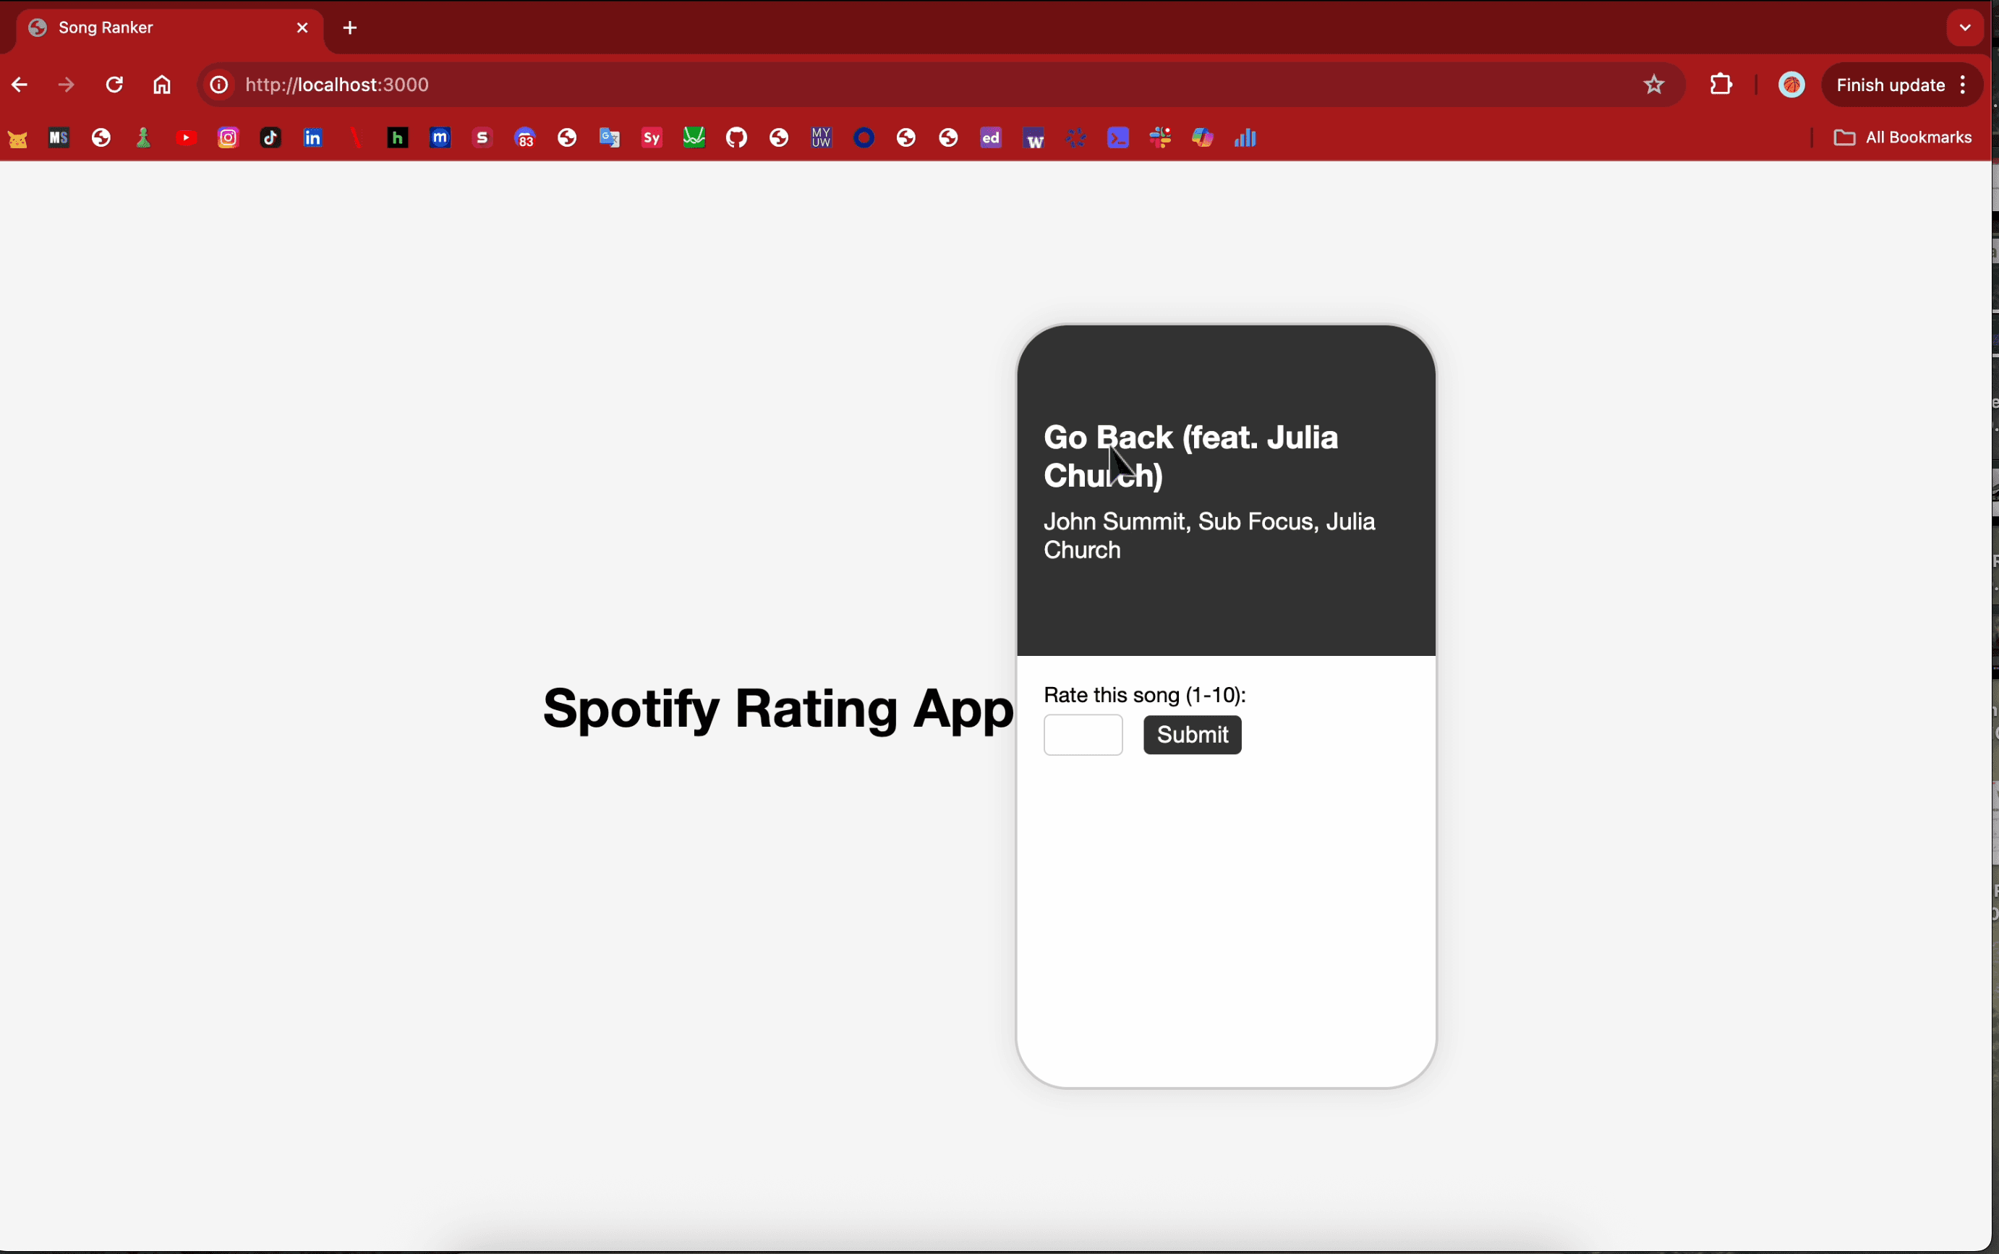Open the Slack bookmark
This screenshot has width=1999, height=1254.
(x=1160, y=139)
